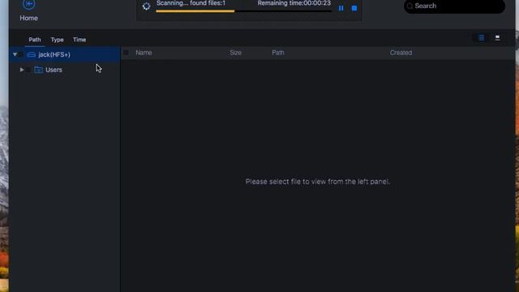Sort by the Size column

pyautogui.click(x=235, y=53)
